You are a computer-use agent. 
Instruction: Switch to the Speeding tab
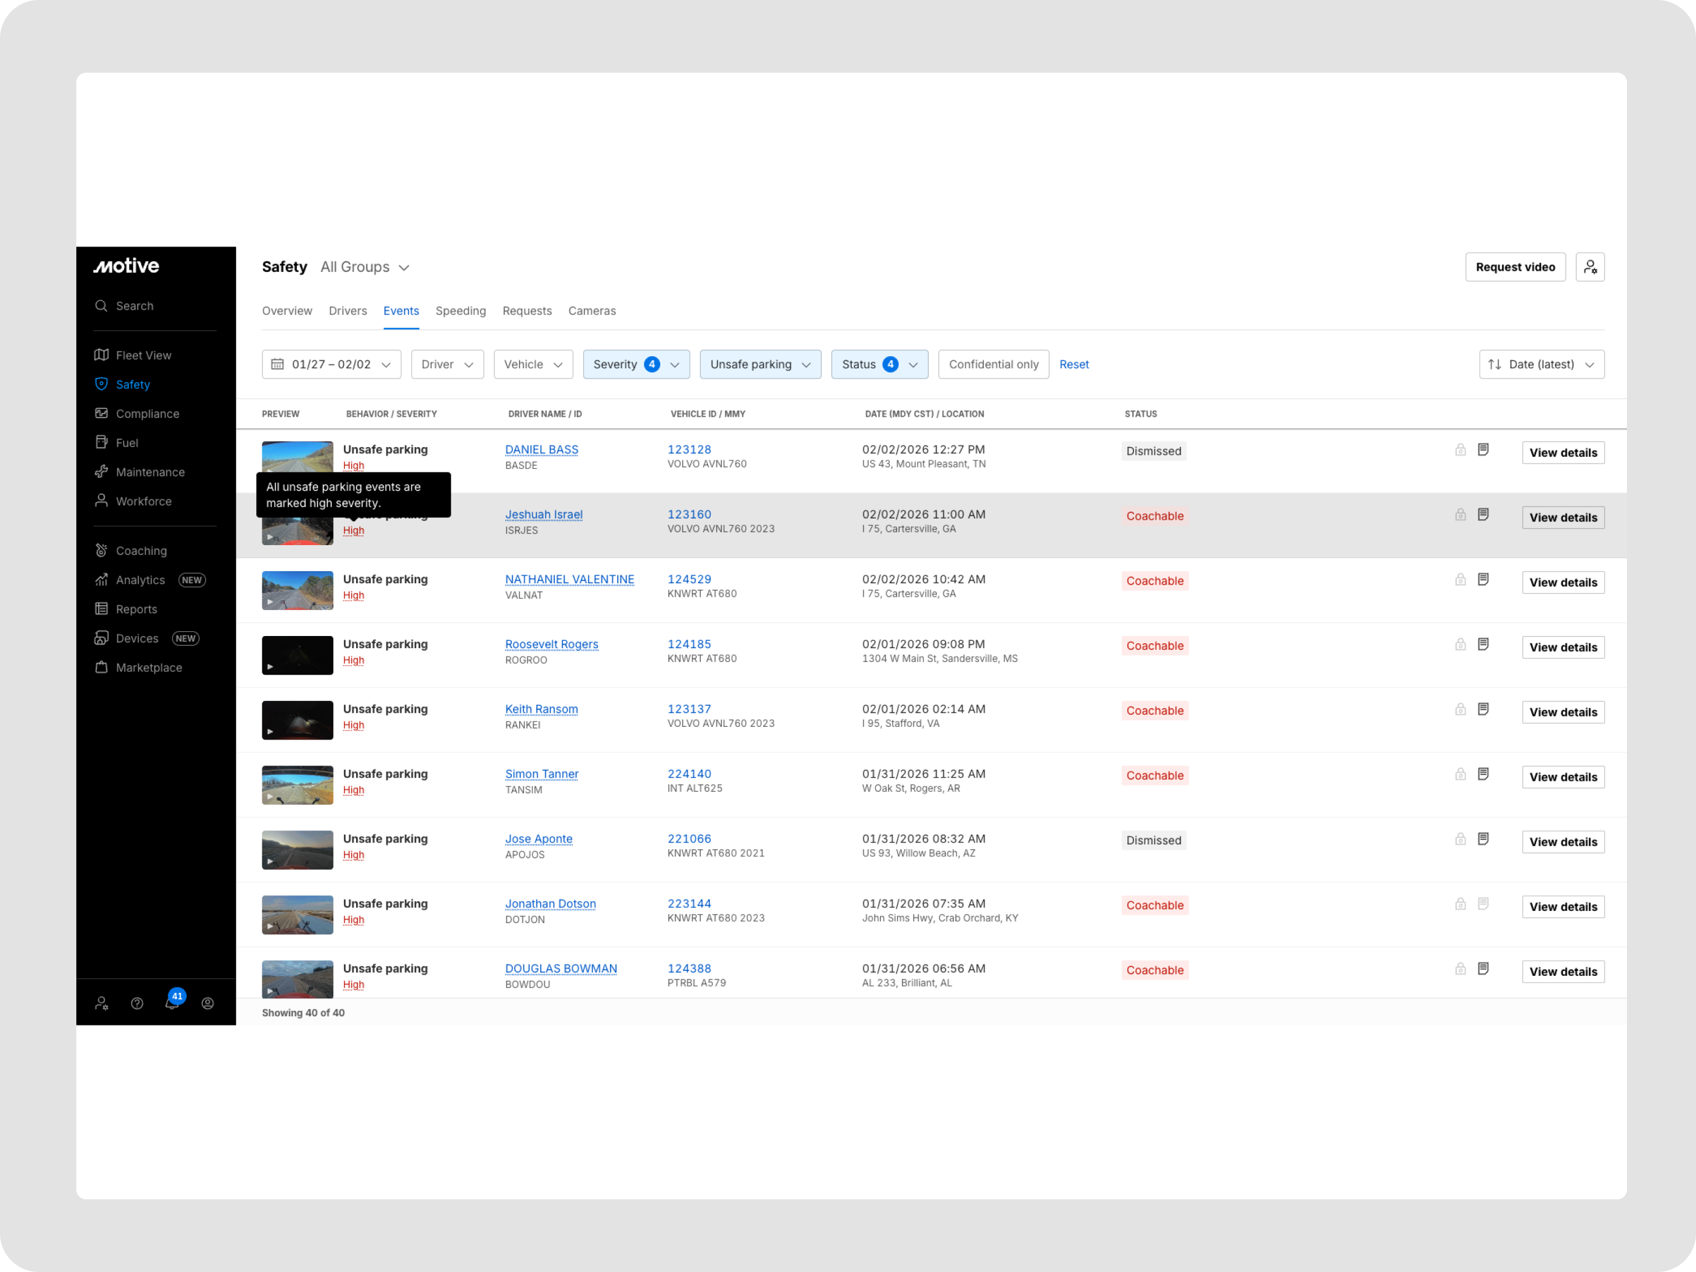(460, 311)
